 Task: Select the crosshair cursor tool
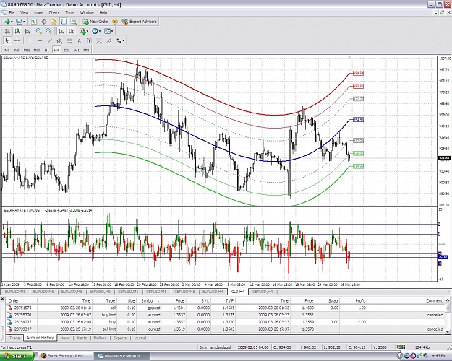pos(17,40)
